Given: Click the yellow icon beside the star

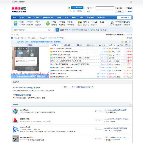Looking at the screenshot, I should tap(126, 42).
